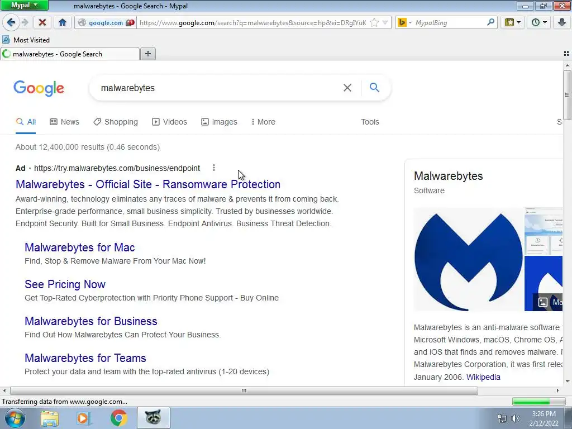Click the Google logo
Viewport: 572px width, 429px height.
point(39,88)
